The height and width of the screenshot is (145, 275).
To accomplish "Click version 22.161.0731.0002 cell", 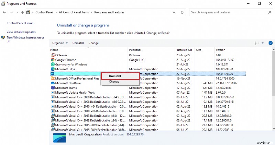I will pyautogui.click(x=227, y=83).
